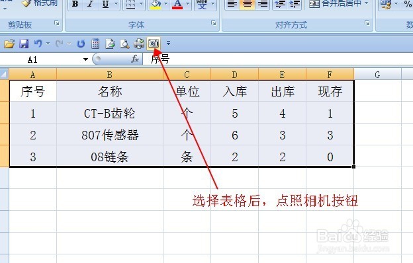Open Print Preview magnifier icon

[x=124, y=44]
